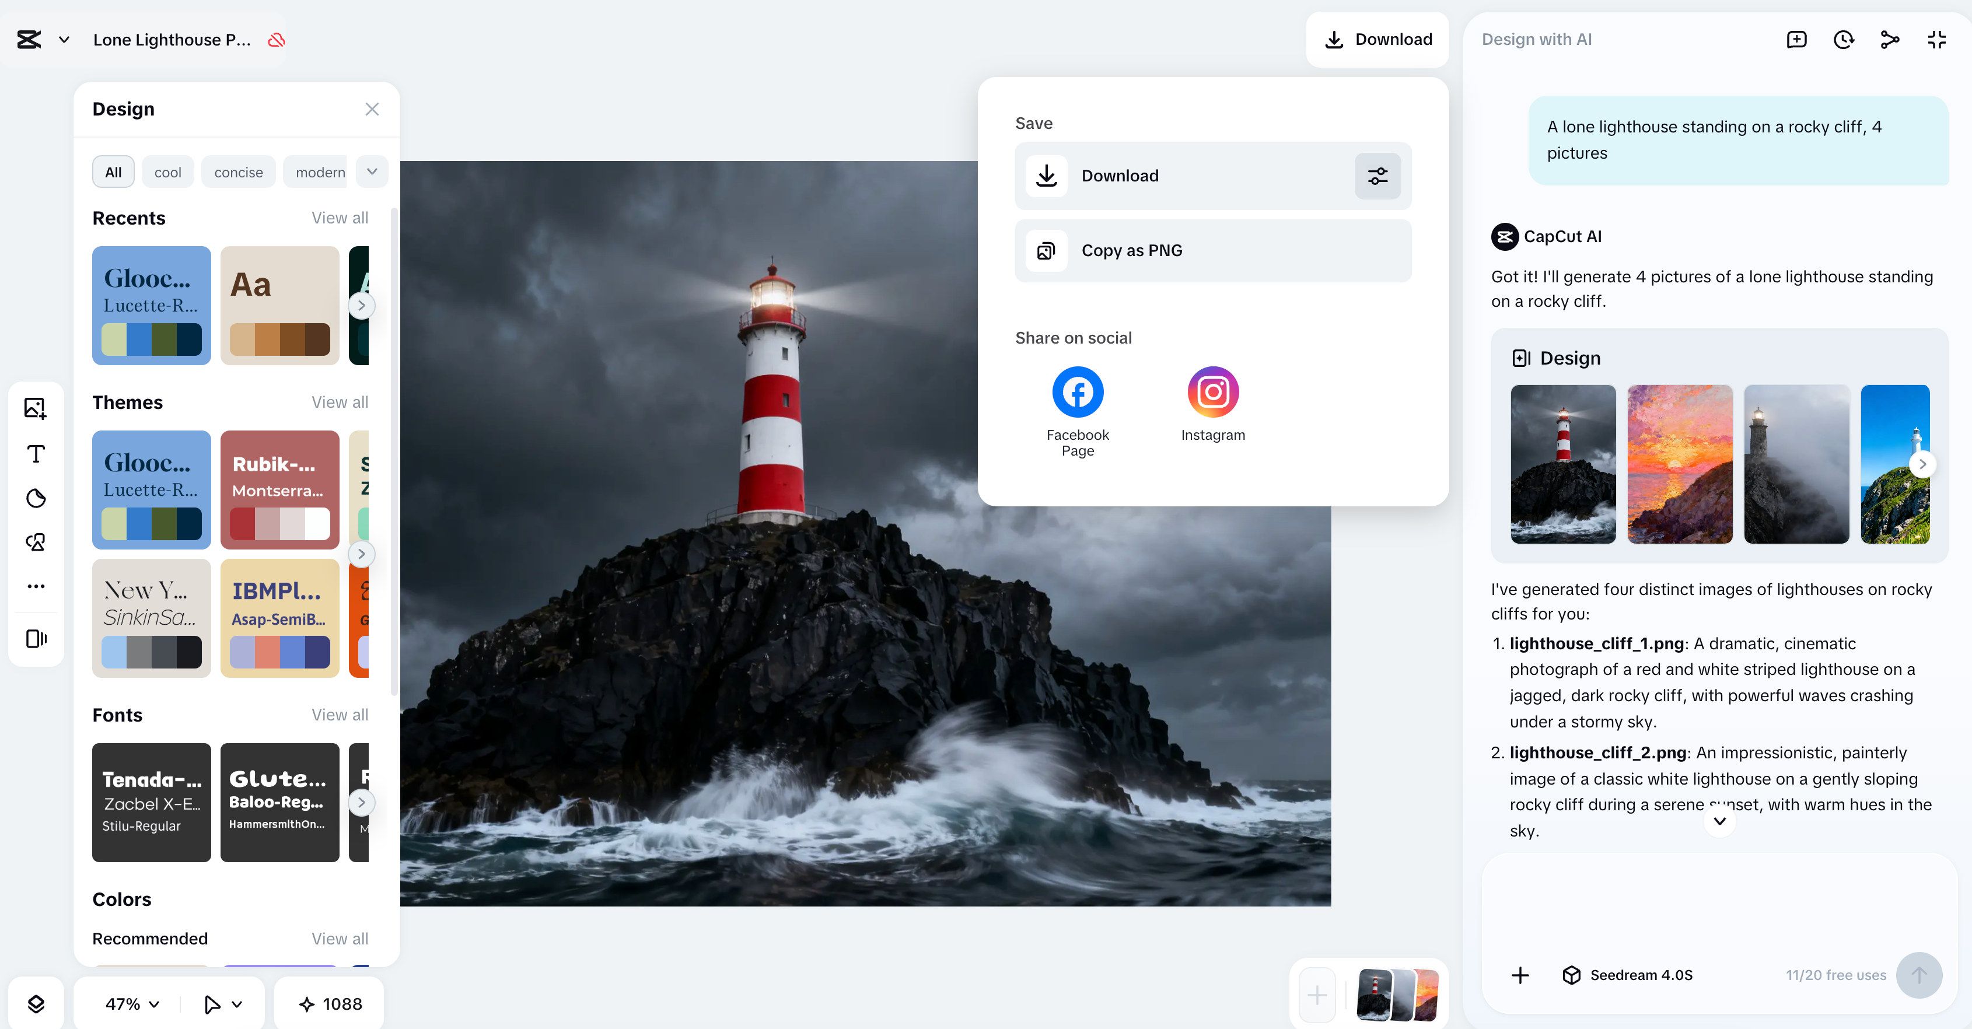Select the Text tool in sidebar
1972x1029 pixels.
click(x=35, y=453)
